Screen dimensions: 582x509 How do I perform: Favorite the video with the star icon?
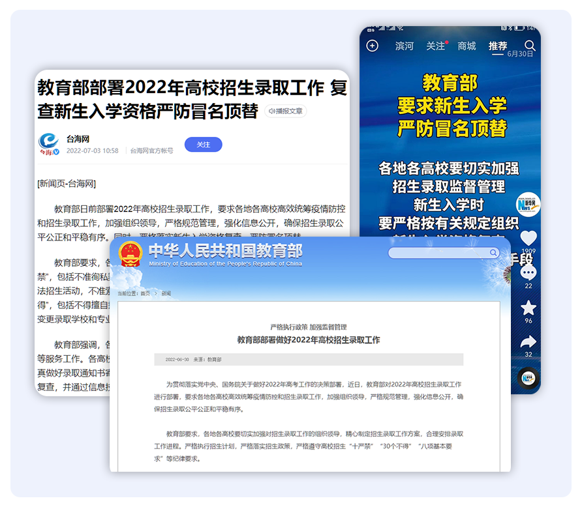528,308
